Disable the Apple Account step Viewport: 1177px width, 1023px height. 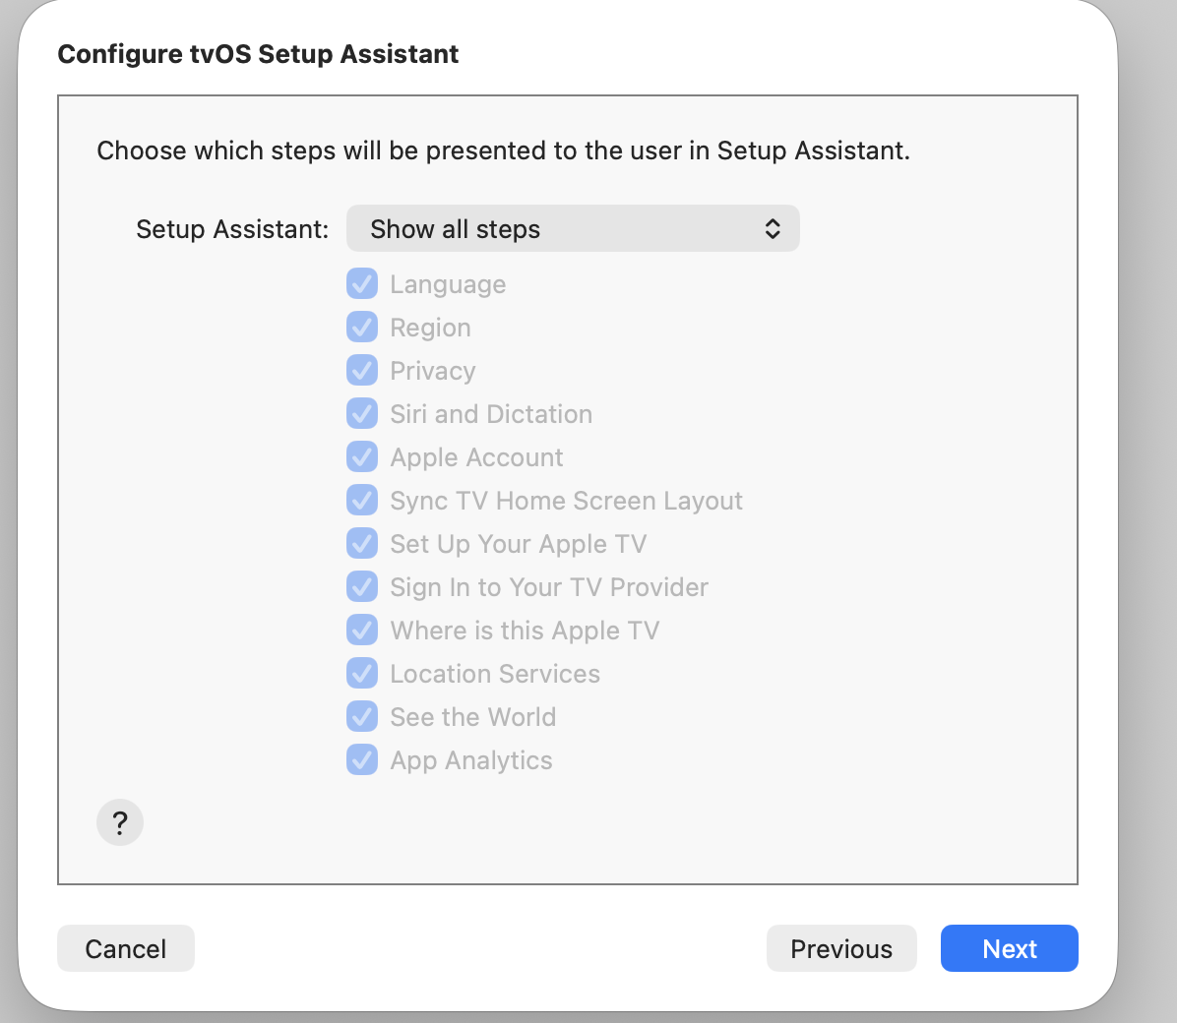tap(362, 456)
